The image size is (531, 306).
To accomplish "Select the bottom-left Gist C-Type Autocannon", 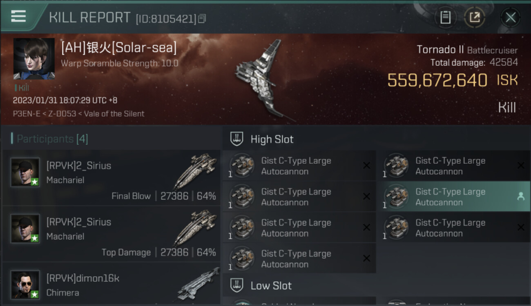I will pos(299,258).
